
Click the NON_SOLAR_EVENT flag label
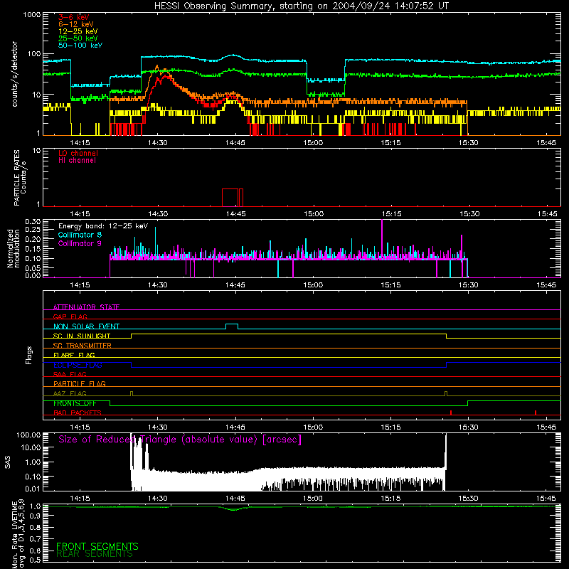(86, 326)
